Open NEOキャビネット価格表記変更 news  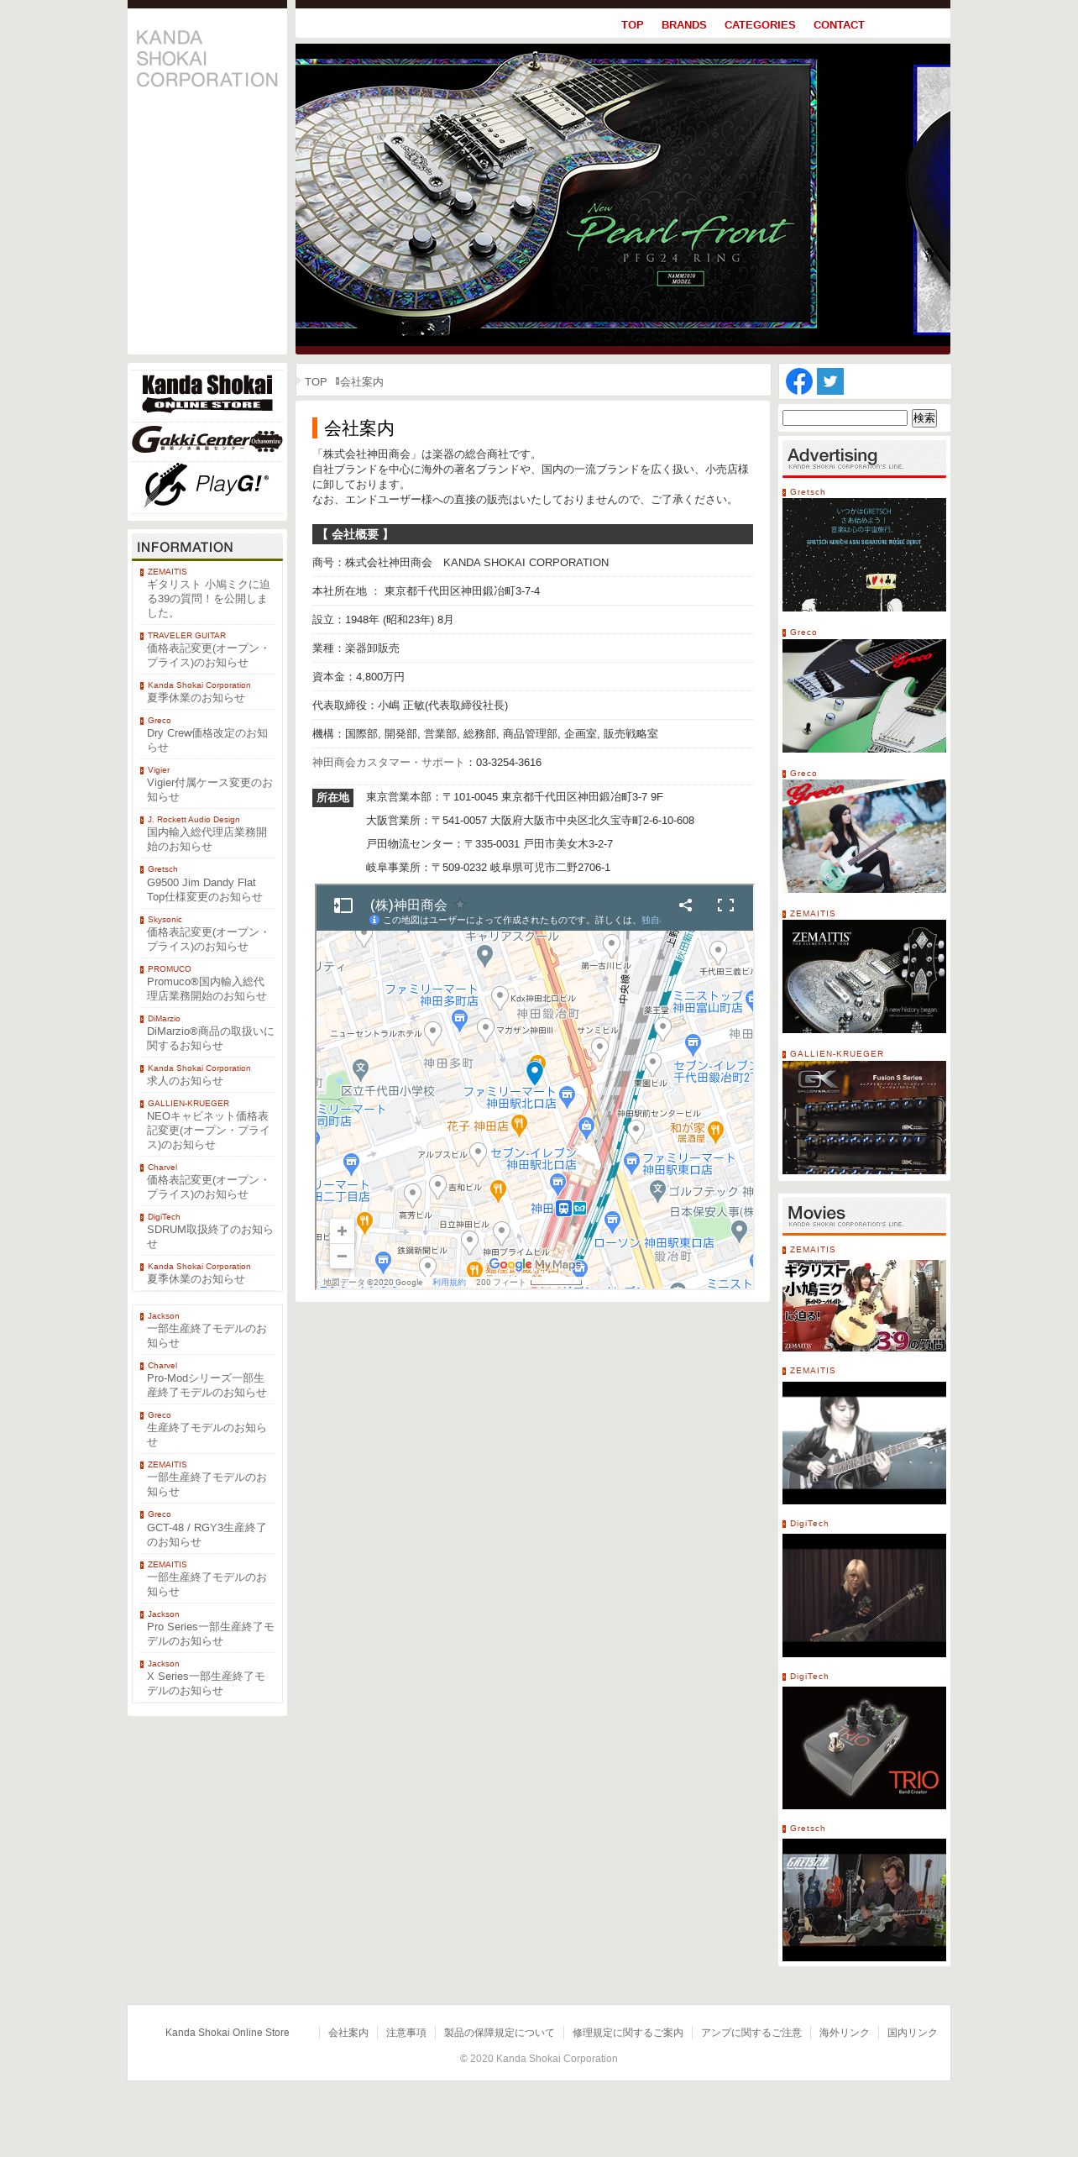pos(208,1131)
